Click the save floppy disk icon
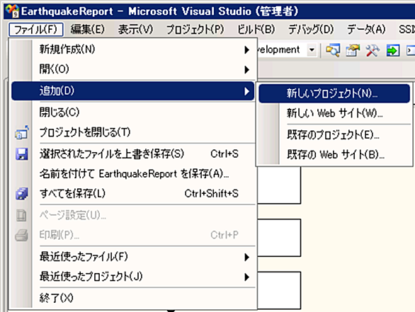Screen dimensions: 415x312 click(x=22, y=154)
